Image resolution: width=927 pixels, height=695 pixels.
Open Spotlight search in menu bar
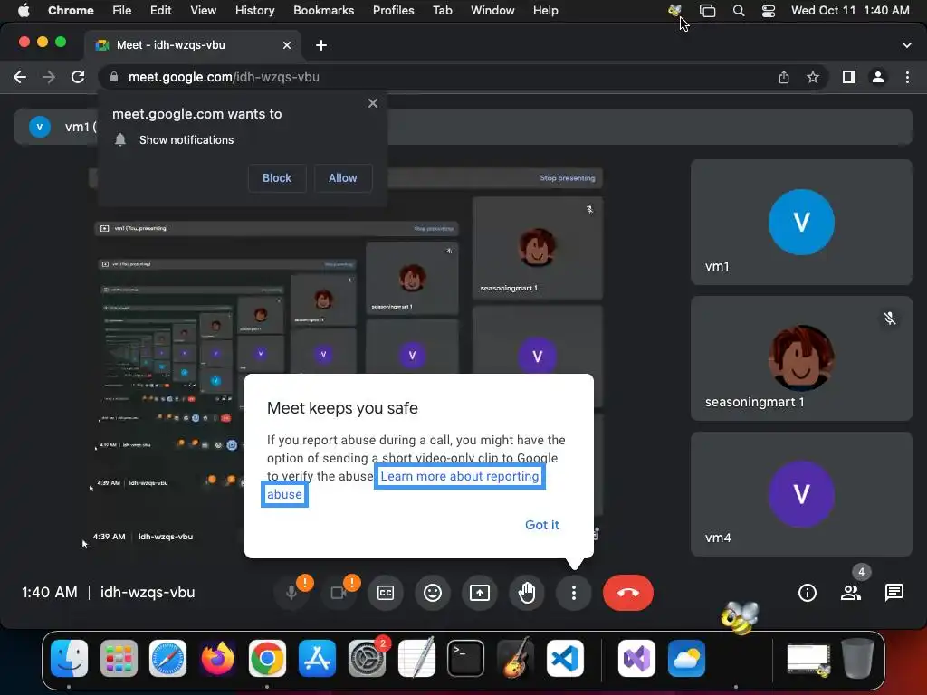click(x=739, y=11)
